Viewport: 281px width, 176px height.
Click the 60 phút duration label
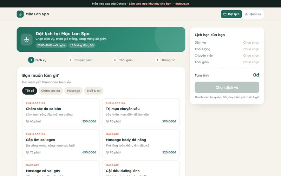[35, 121]
